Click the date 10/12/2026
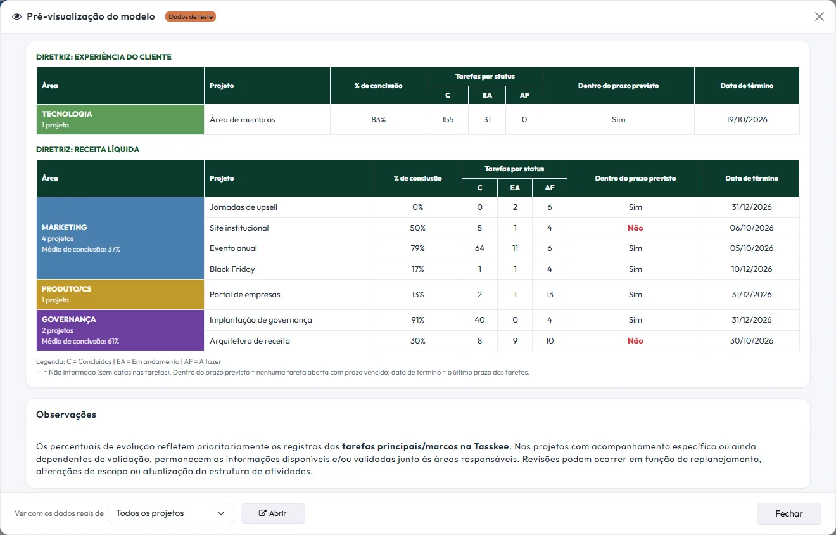 [752, 269]
